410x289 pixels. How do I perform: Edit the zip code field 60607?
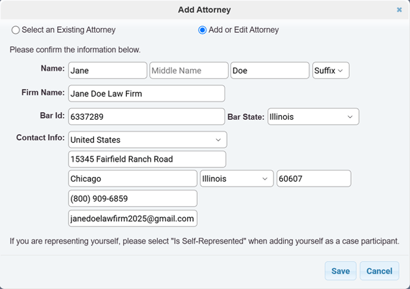coord(314,179)
